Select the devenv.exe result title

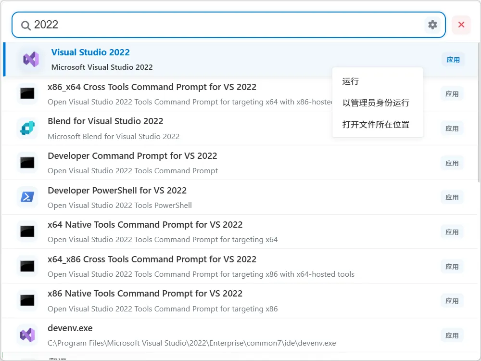click(70, 328)
